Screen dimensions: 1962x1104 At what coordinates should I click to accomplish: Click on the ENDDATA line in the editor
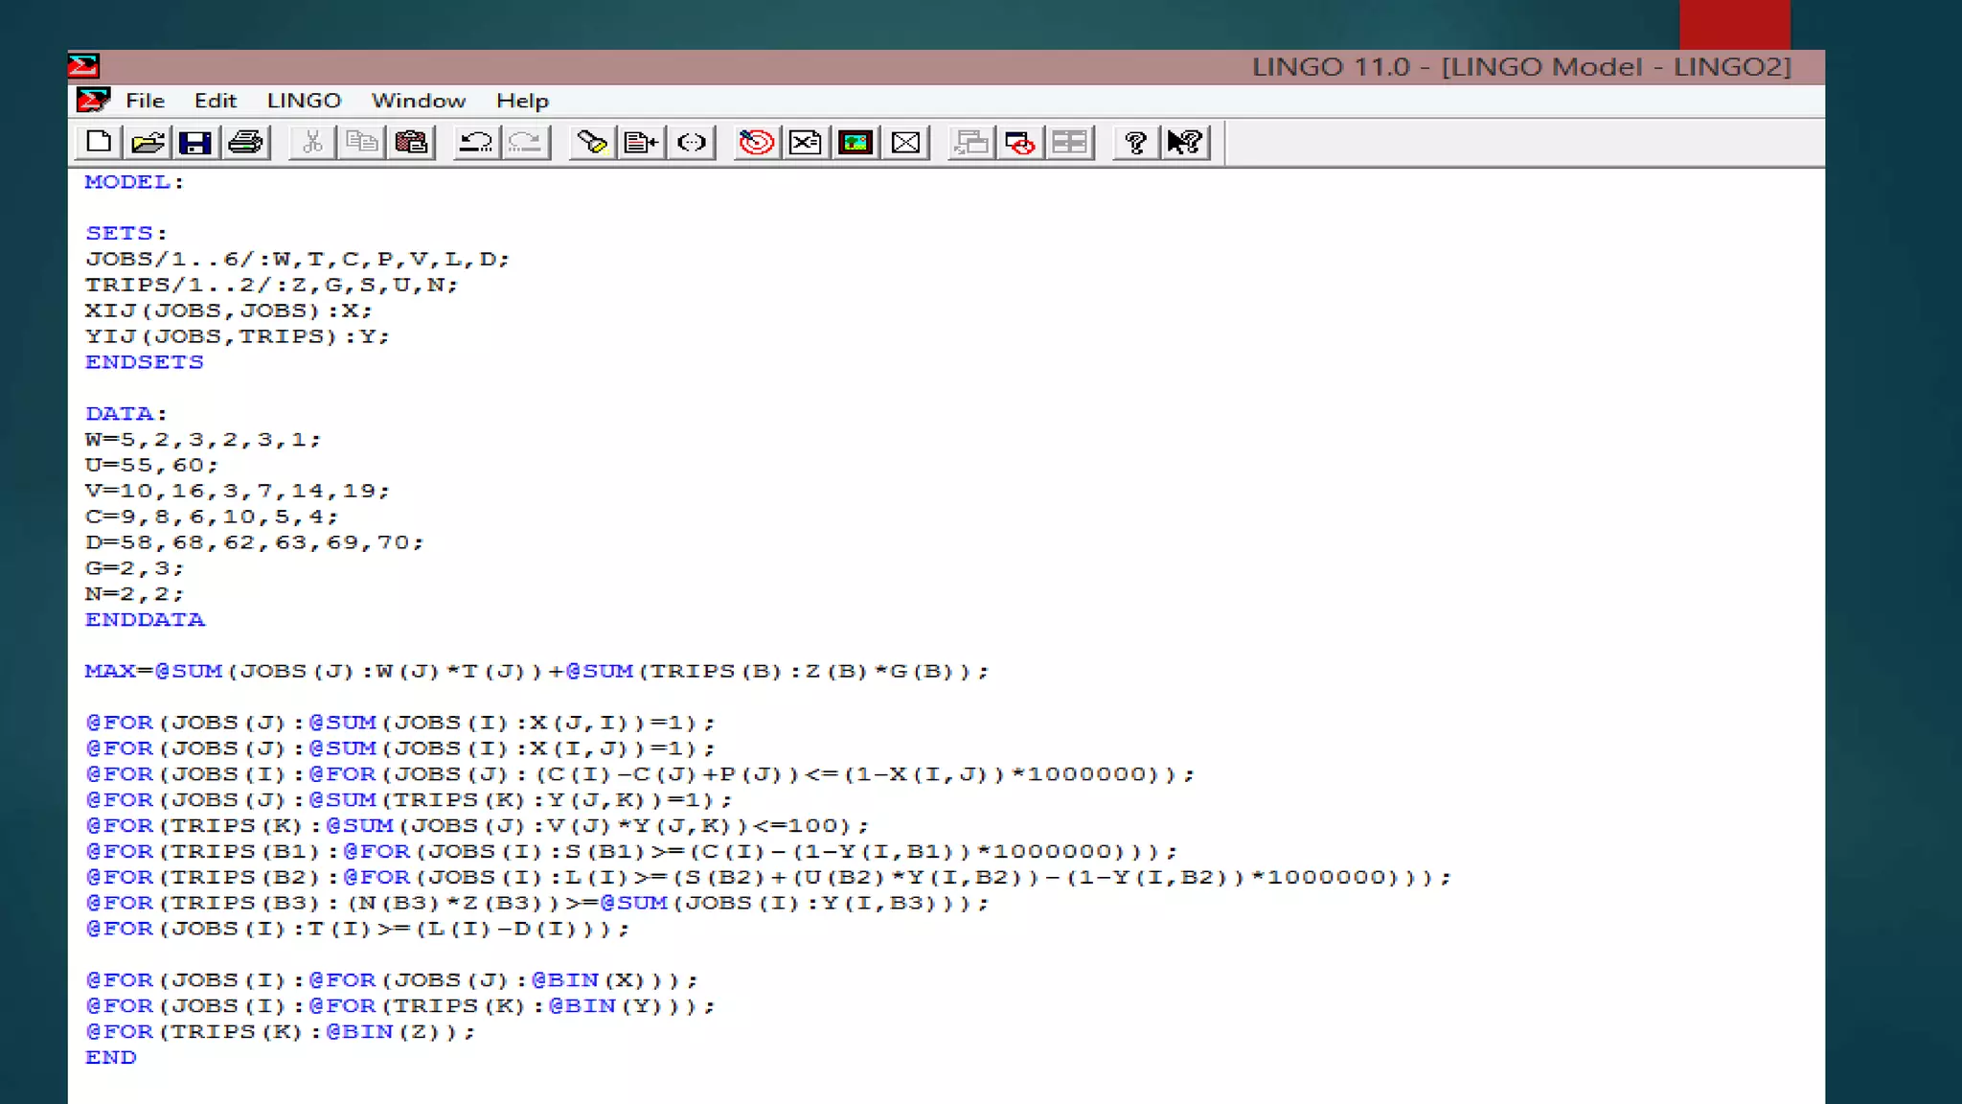[x=145, y=620]
